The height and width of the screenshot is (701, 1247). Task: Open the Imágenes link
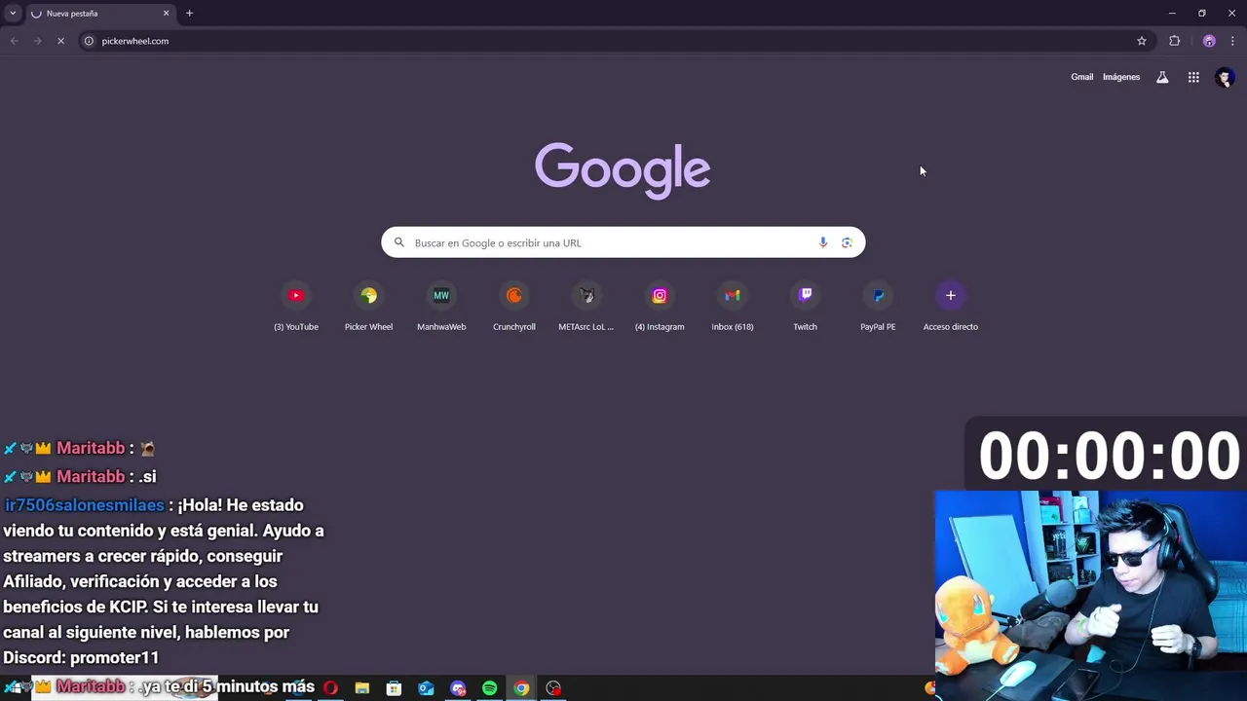(x=1121, y=77)
